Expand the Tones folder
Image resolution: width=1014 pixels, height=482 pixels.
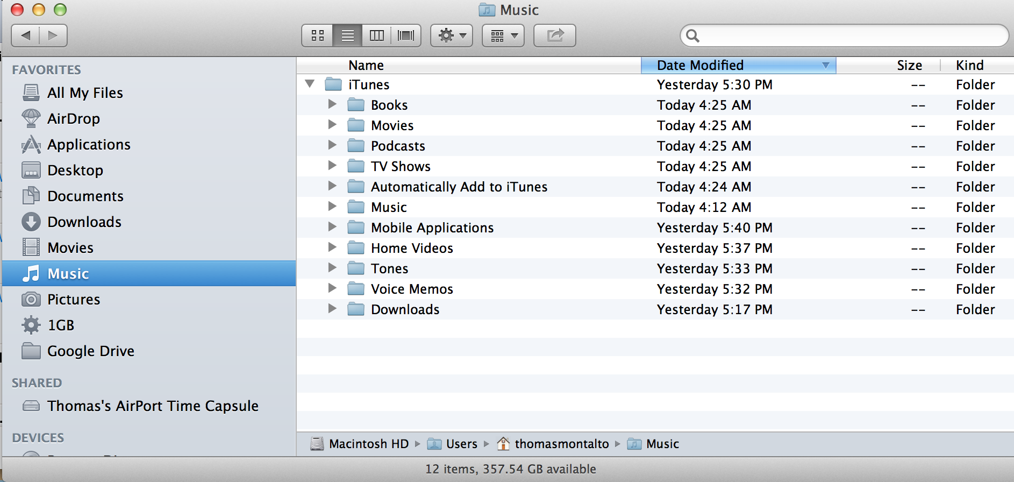[x=332, y=267]
